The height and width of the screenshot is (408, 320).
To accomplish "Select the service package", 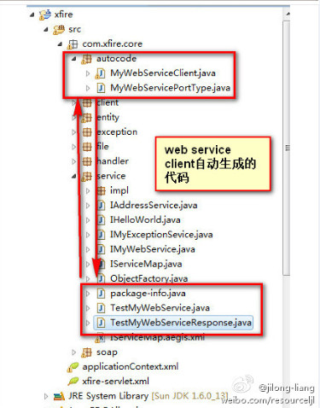I will click(x=111, y=176).
